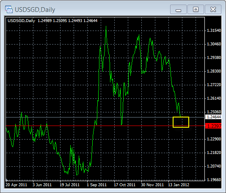Click the 19 Jul 2011 date label
This screenshot has height=193, width=226.
(x=69, y=185)
